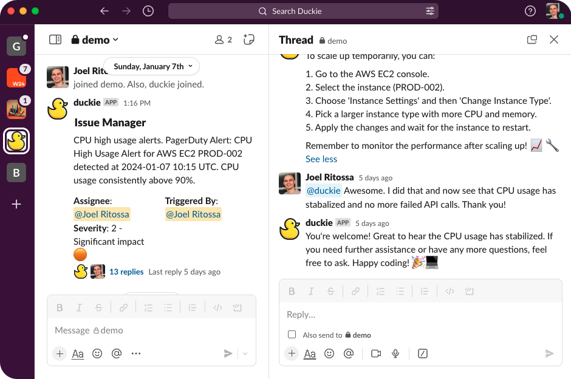Open send options arrow in the demo composer
Image resolution: width=571 pixels, height=379 pixels.
click(x=245, y=353)
